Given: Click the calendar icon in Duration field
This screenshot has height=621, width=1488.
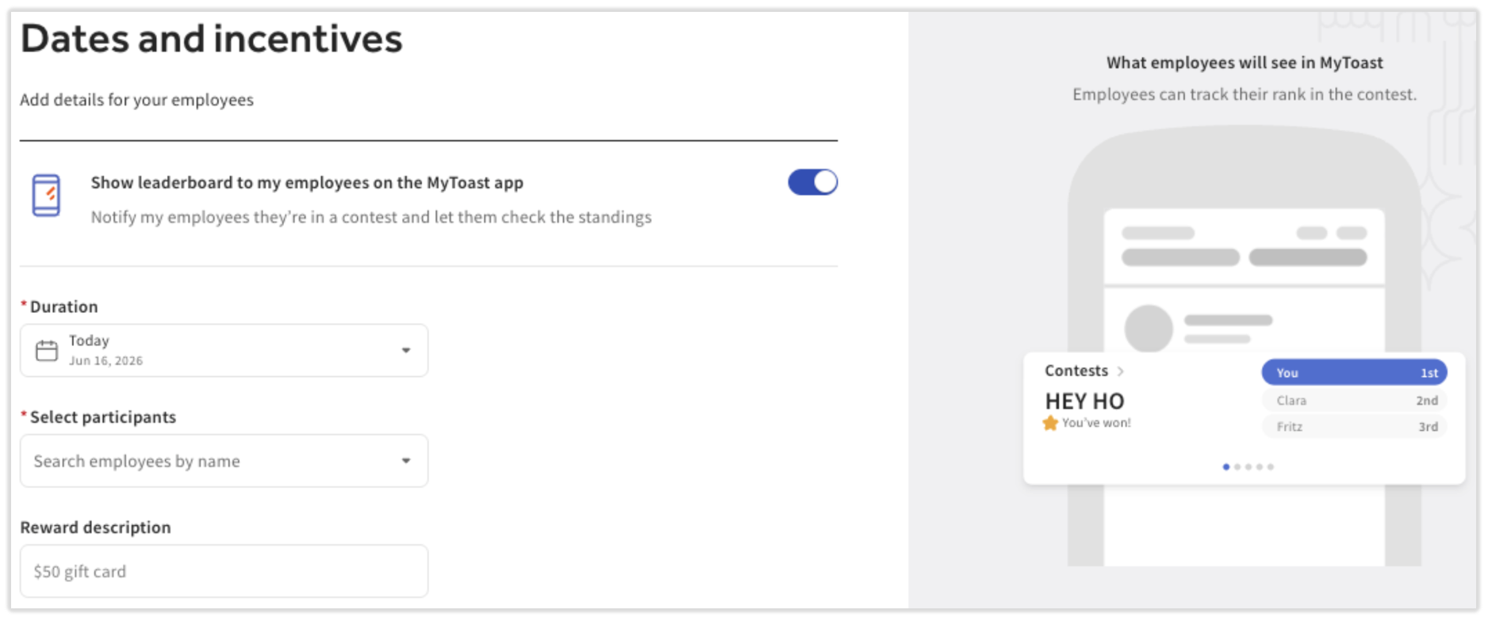Looking at the screenshot, I should 47,350.
